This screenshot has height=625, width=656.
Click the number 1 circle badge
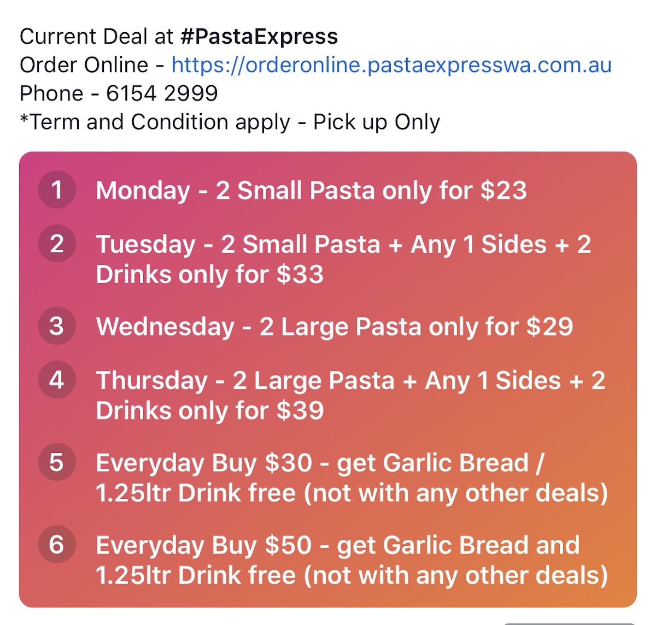[x=57, y=190]
